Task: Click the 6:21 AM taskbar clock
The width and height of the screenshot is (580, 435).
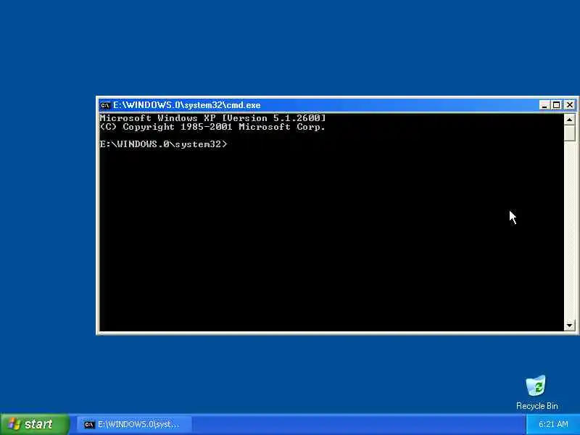Action: click(x=553, y=424)
